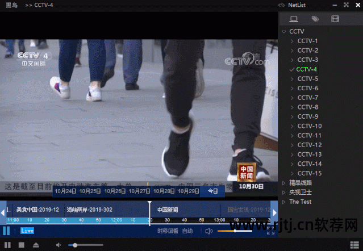Switch to CCTV-7 channel
Viewport: 363px width, 251px height.
pos(308,98)
